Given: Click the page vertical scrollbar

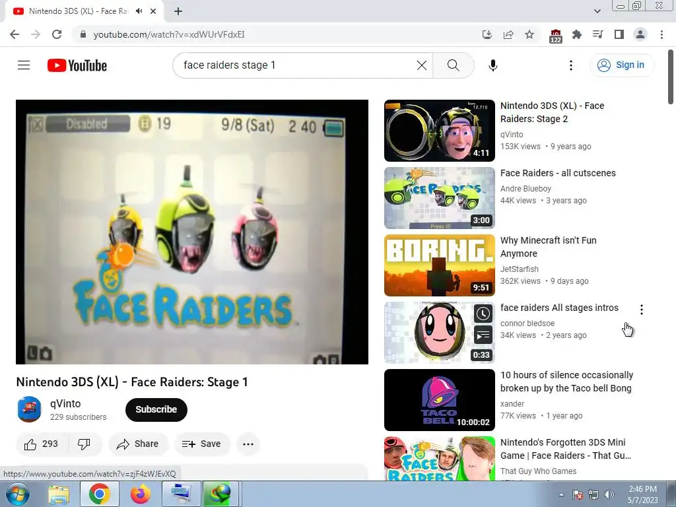Looking at the screenshot, I should (671, 78).
